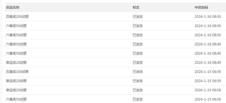The width and height of the screenshot is (226, 103).
Task: Click 已发放 status in the 五等奖100纹银 row
Action: [138, 72]
